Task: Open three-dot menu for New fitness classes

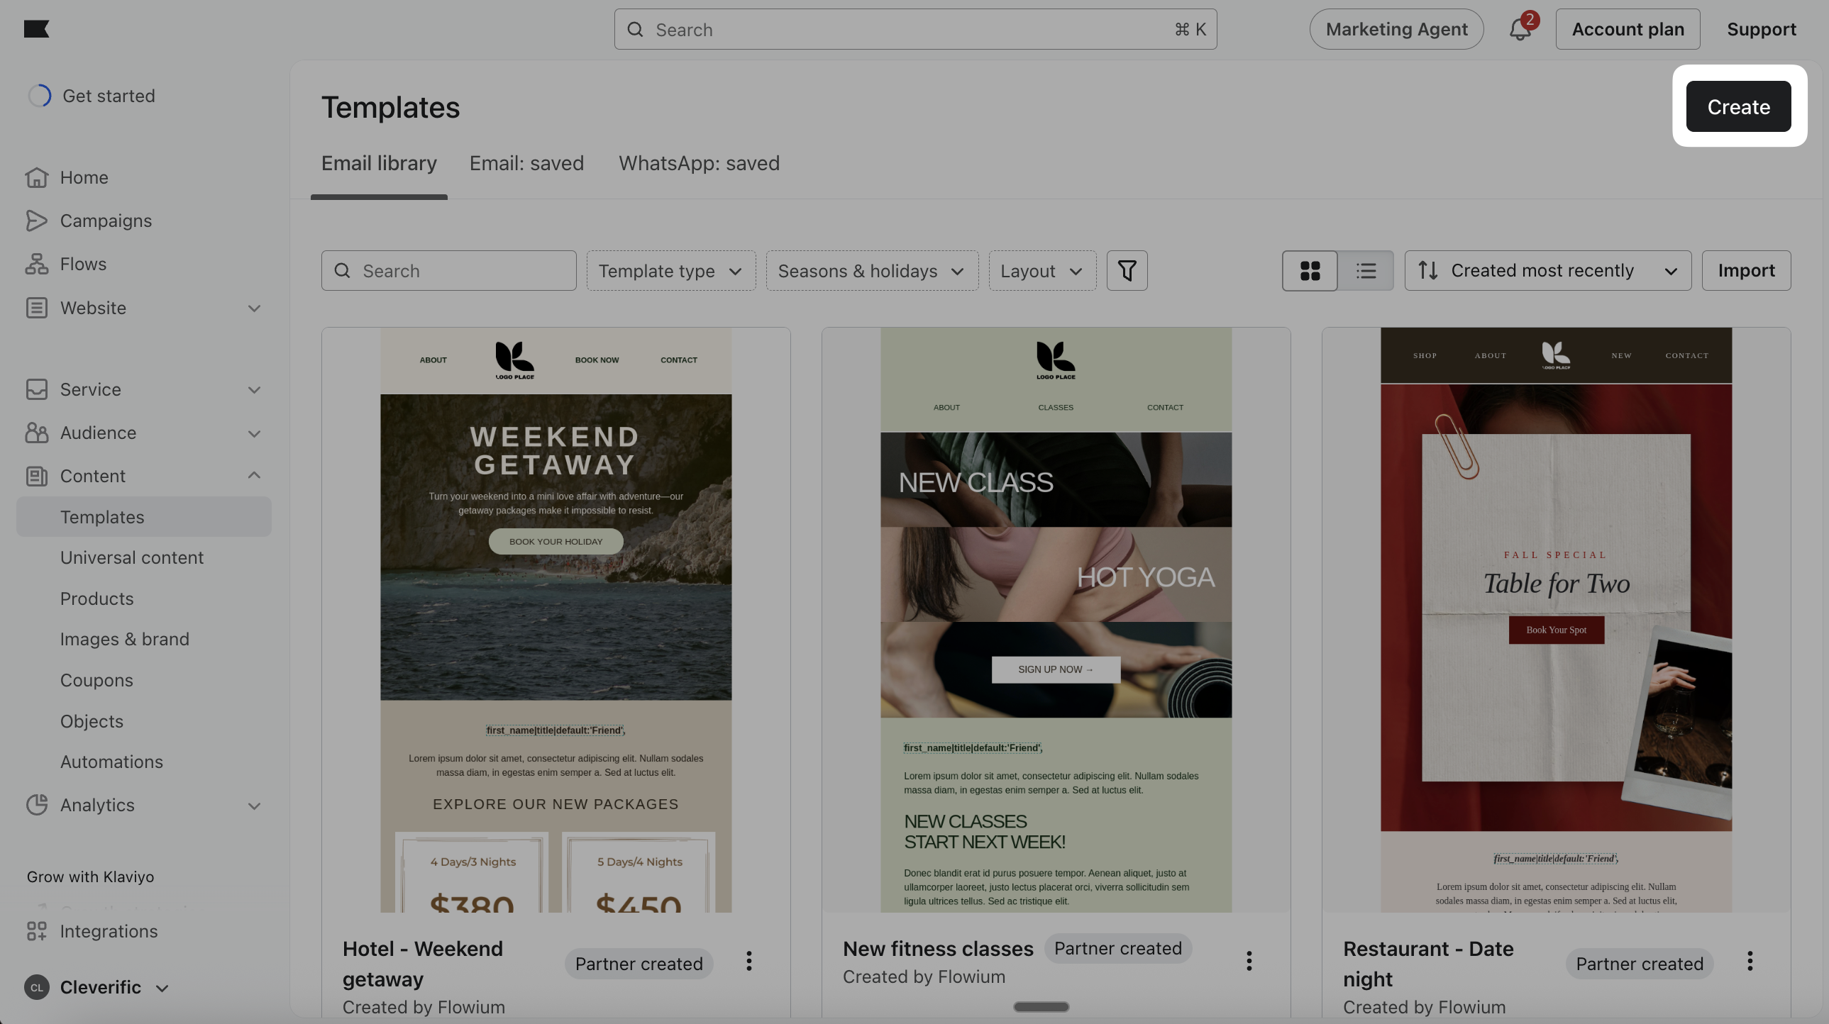Action: click(x=1249, y=962)
